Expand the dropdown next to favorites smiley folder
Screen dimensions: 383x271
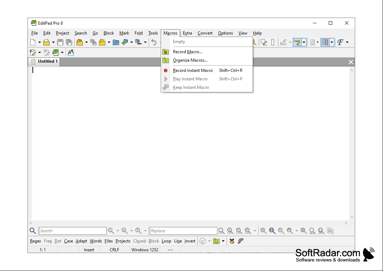[x=223, y=241]
